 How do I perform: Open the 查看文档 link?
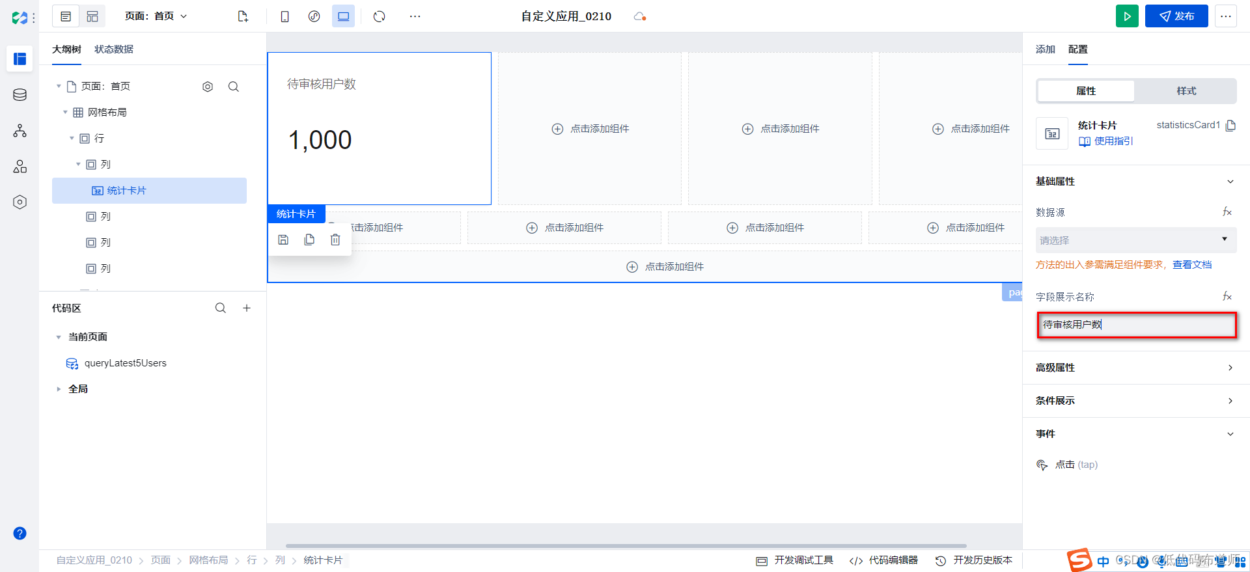point(1192,265)
